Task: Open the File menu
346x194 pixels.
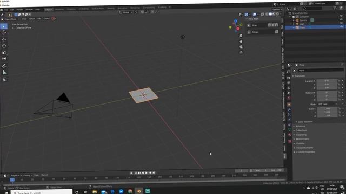Action: pos(6,10)
